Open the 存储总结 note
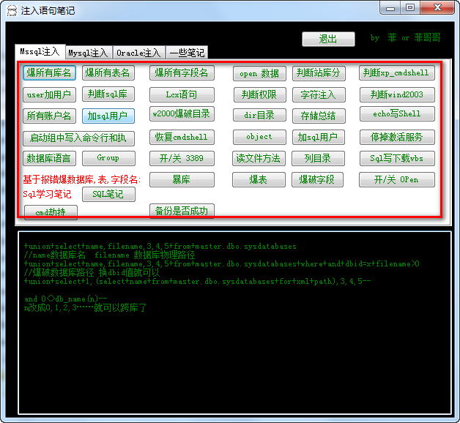The image size is (460, 423). click(x=319, y=116)
